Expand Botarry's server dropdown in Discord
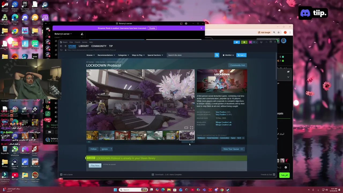Image resolution: width=343 pixels, height=193 pixels. tap(63, 34)
